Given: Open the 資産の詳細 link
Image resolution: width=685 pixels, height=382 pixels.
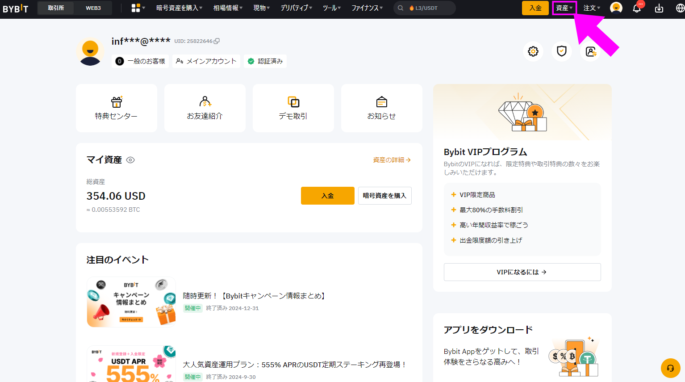Looking at the screenshot, I should [392, 160].
